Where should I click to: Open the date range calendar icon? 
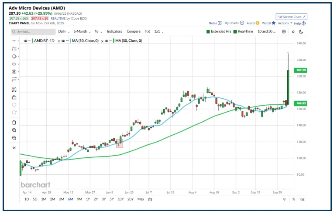point(150,200)
